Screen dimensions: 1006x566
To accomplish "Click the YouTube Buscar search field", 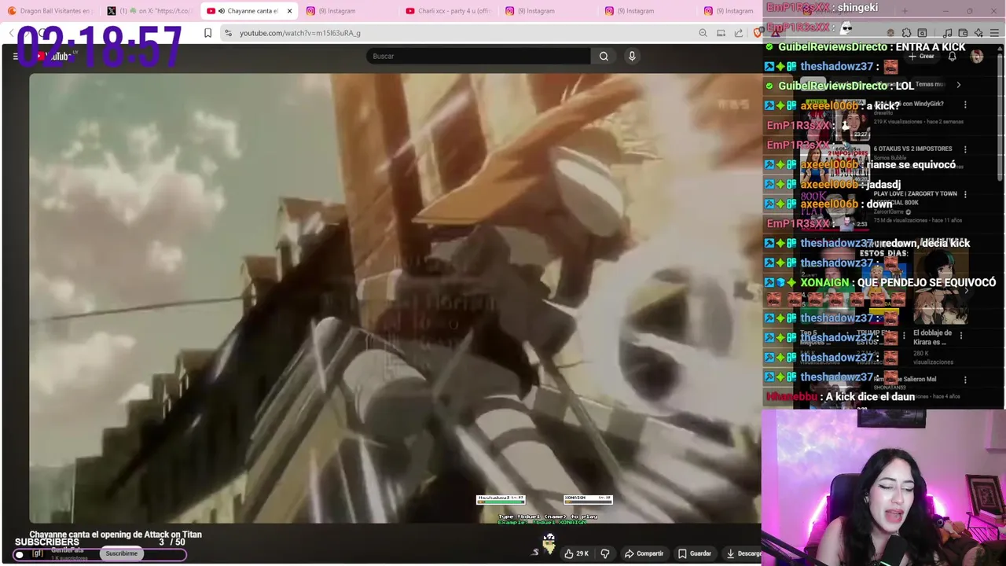I will point(478,56).
